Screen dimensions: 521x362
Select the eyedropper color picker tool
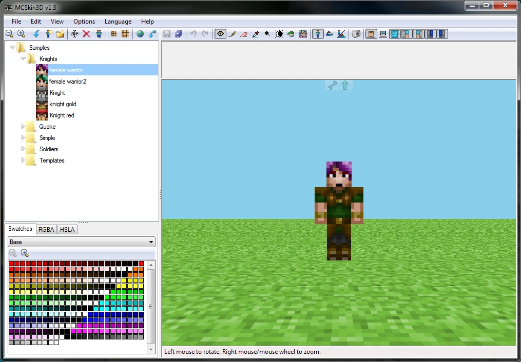click(x=256, y=34)
